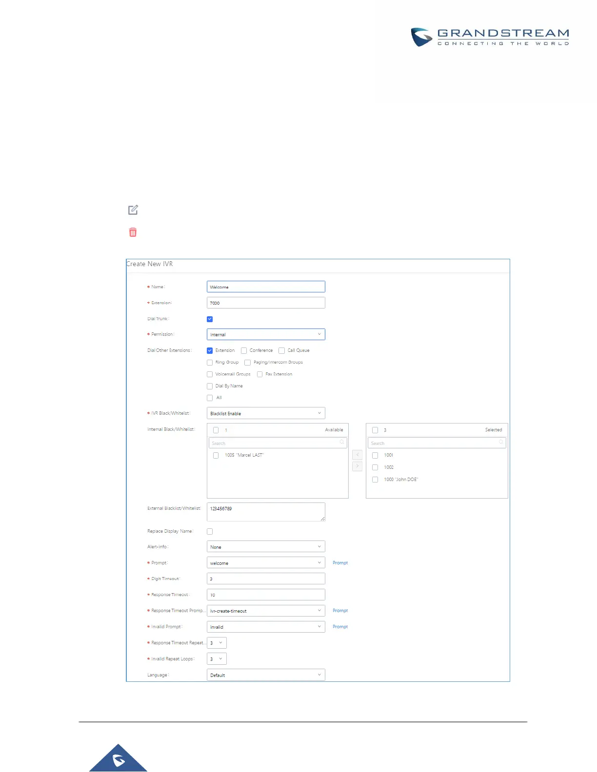Check the All option

pyautogui.click(x=210, y=398)
